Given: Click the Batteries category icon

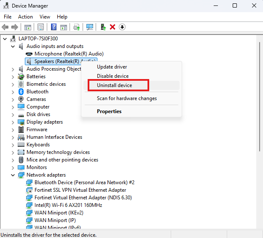Looking at the screenshot, I should click(x=21, y=77).
